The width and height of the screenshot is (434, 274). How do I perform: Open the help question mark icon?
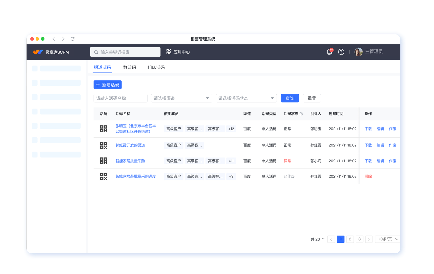341,52
